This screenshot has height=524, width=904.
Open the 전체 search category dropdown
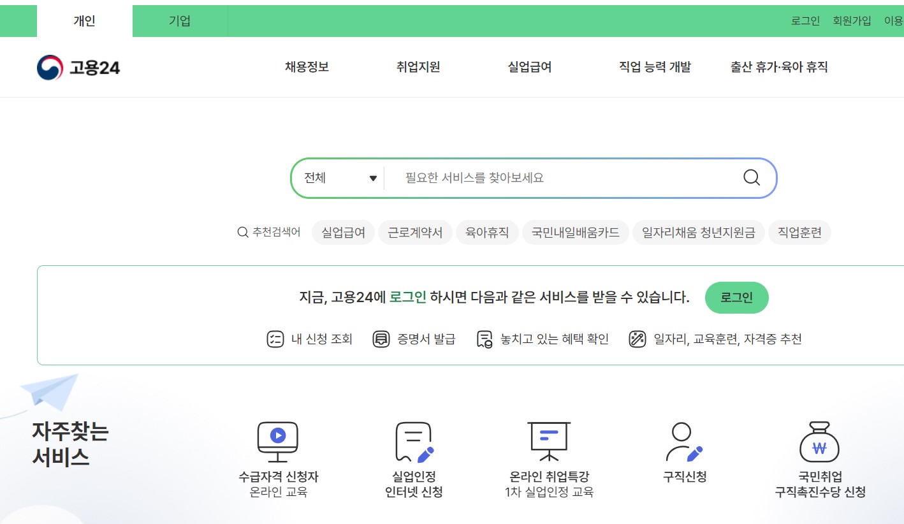click(x=338, y=178)
